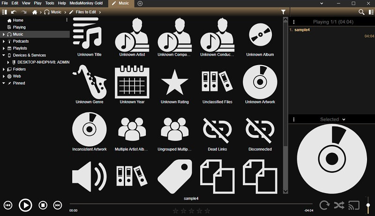Viewport: 375px width, 216px height.
Task: Click the filter funnel icon
Action: click(x=284, y=12)
